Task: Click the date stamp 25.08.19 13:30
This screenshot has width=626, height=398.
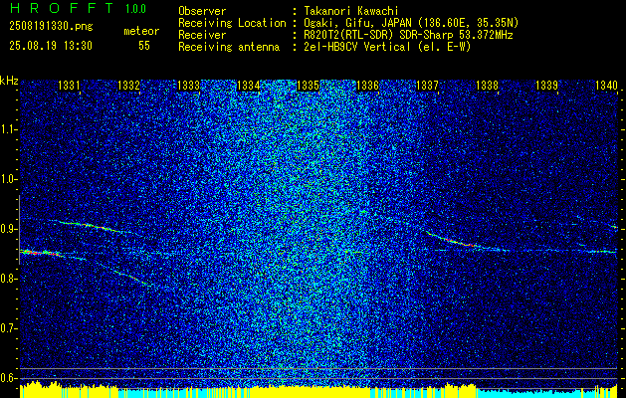Action: (51, 46)
